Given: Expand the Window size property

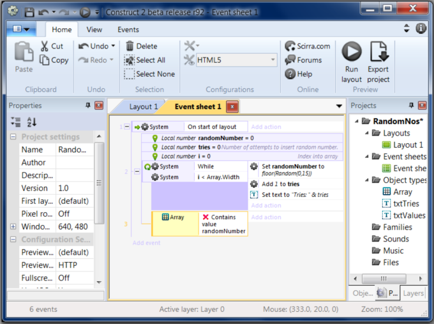Looking at the screenshot, I should click(x=13, y=226).
